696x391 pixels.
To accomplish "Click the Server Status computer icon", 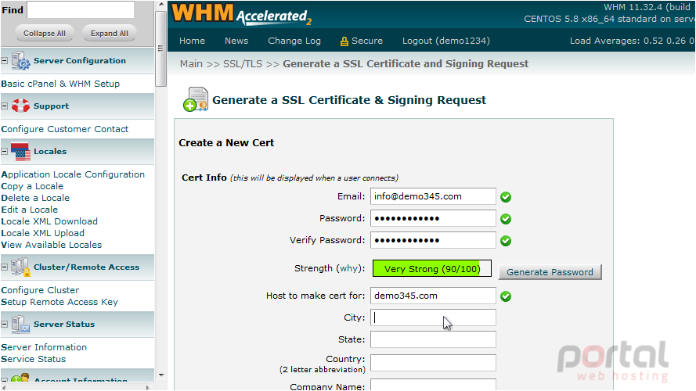I will click(20, 325).
